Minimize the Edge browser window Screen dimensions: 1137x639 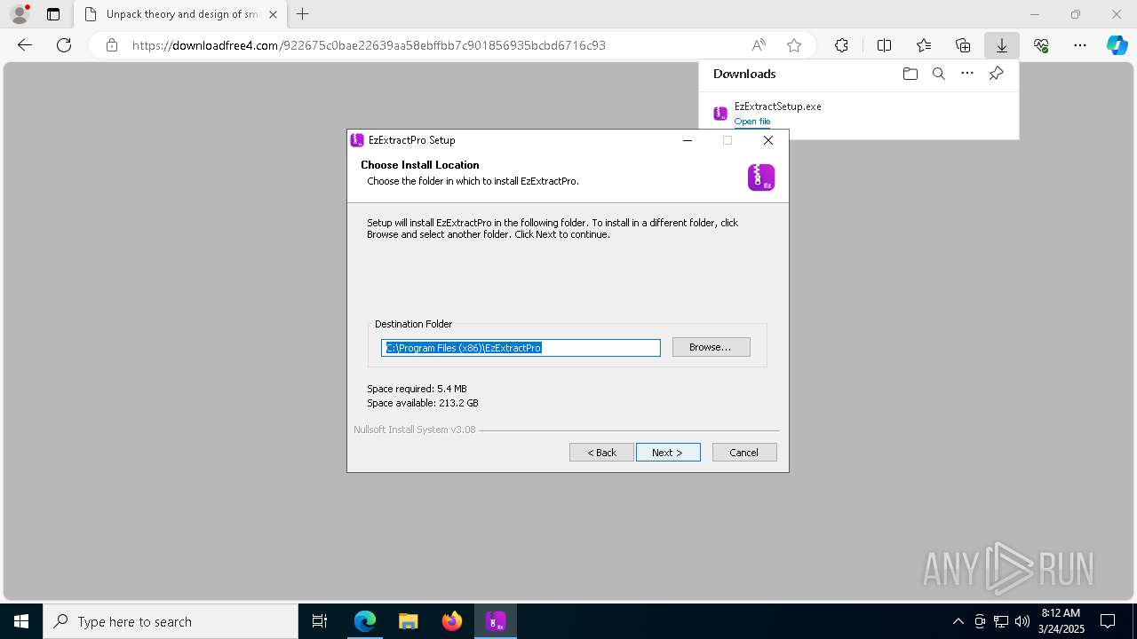(1035, 14)
